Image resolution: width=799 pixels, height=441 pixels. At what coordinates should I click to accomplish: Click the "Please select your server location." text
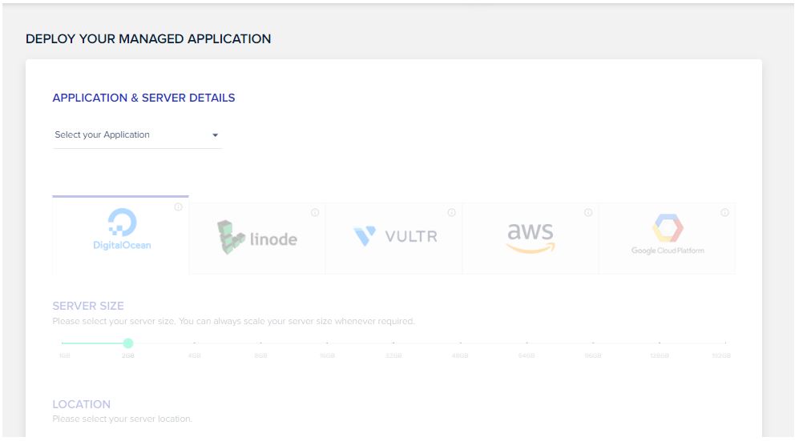click(123, 419)
